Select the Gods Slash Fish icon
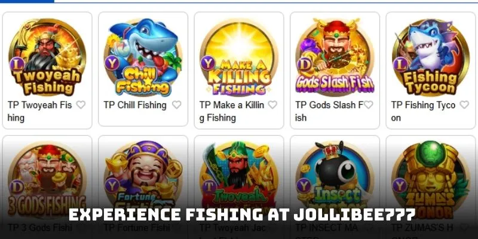 point(335,57)
